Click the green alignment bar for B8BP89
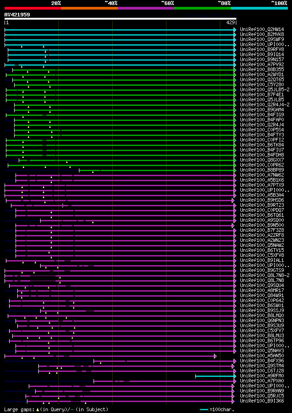Viewport: 292px width, 413px height. click(156, 170)
